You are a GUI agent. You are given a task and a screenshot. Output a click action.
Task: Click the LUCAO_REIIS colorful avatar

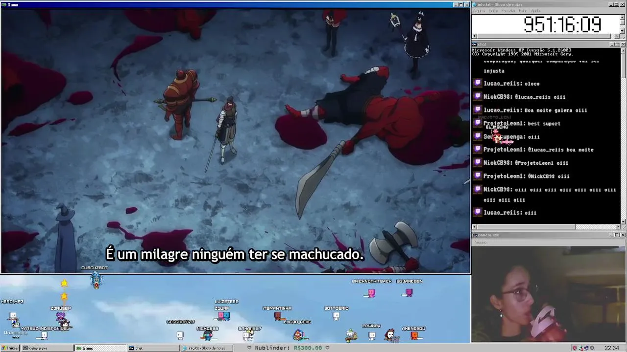pos(298,335)
